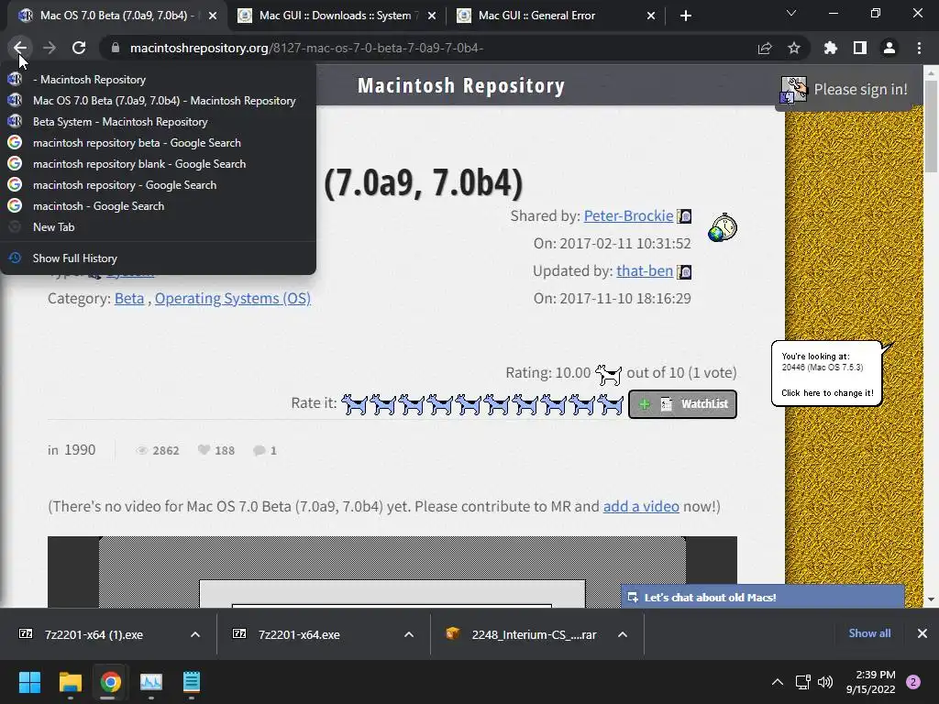Open the Beta category link
Viewport: 939px width, 704px height.
[129, 298]
